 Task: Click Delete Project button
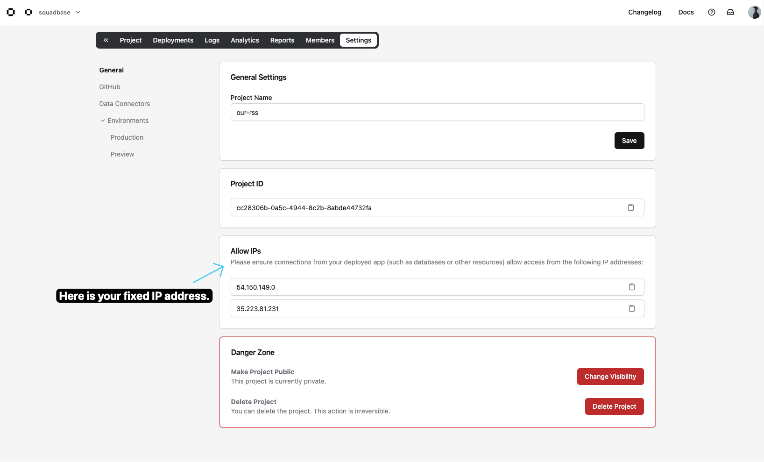(x=614, y=406)
